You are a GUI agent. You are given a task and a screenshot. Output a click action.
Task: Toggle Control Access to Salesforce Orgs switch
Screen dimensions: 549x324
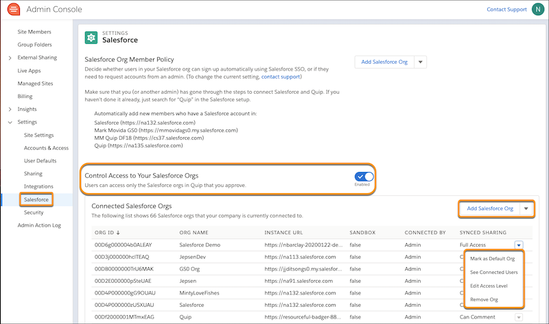click(364, 177)
